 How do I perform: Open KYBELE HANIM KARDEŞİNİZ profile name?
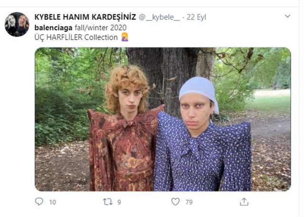click(x=85, y=17)
